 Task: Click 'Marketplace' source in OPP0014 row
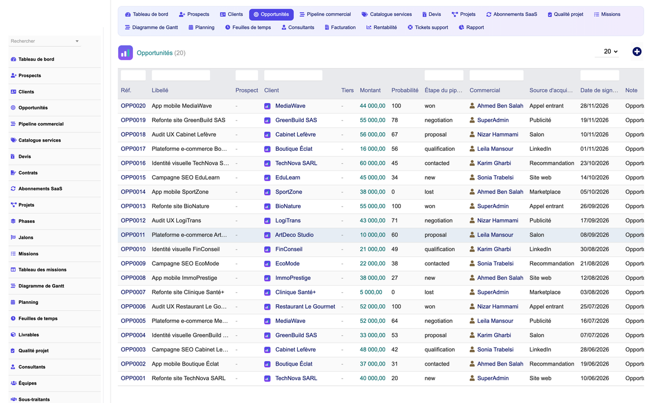coord(545,192)
